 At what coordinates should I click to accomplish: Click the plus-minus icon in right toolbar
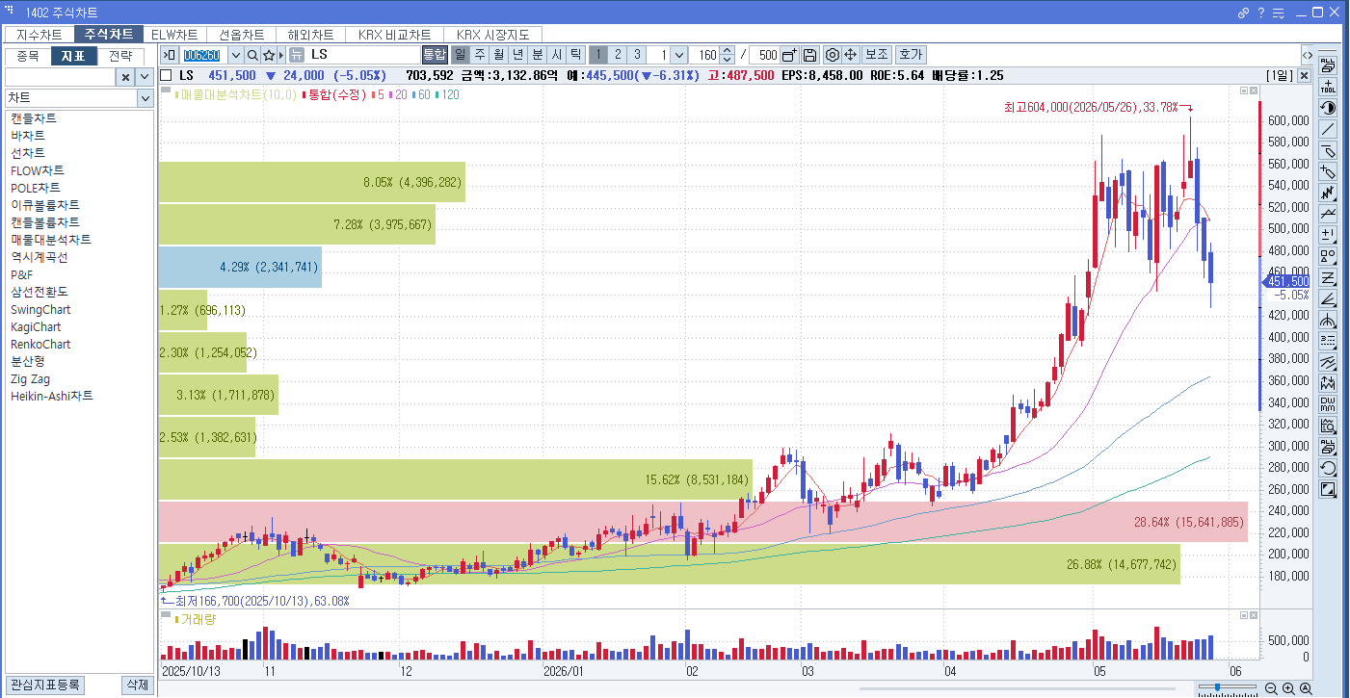coord(1328,235)
